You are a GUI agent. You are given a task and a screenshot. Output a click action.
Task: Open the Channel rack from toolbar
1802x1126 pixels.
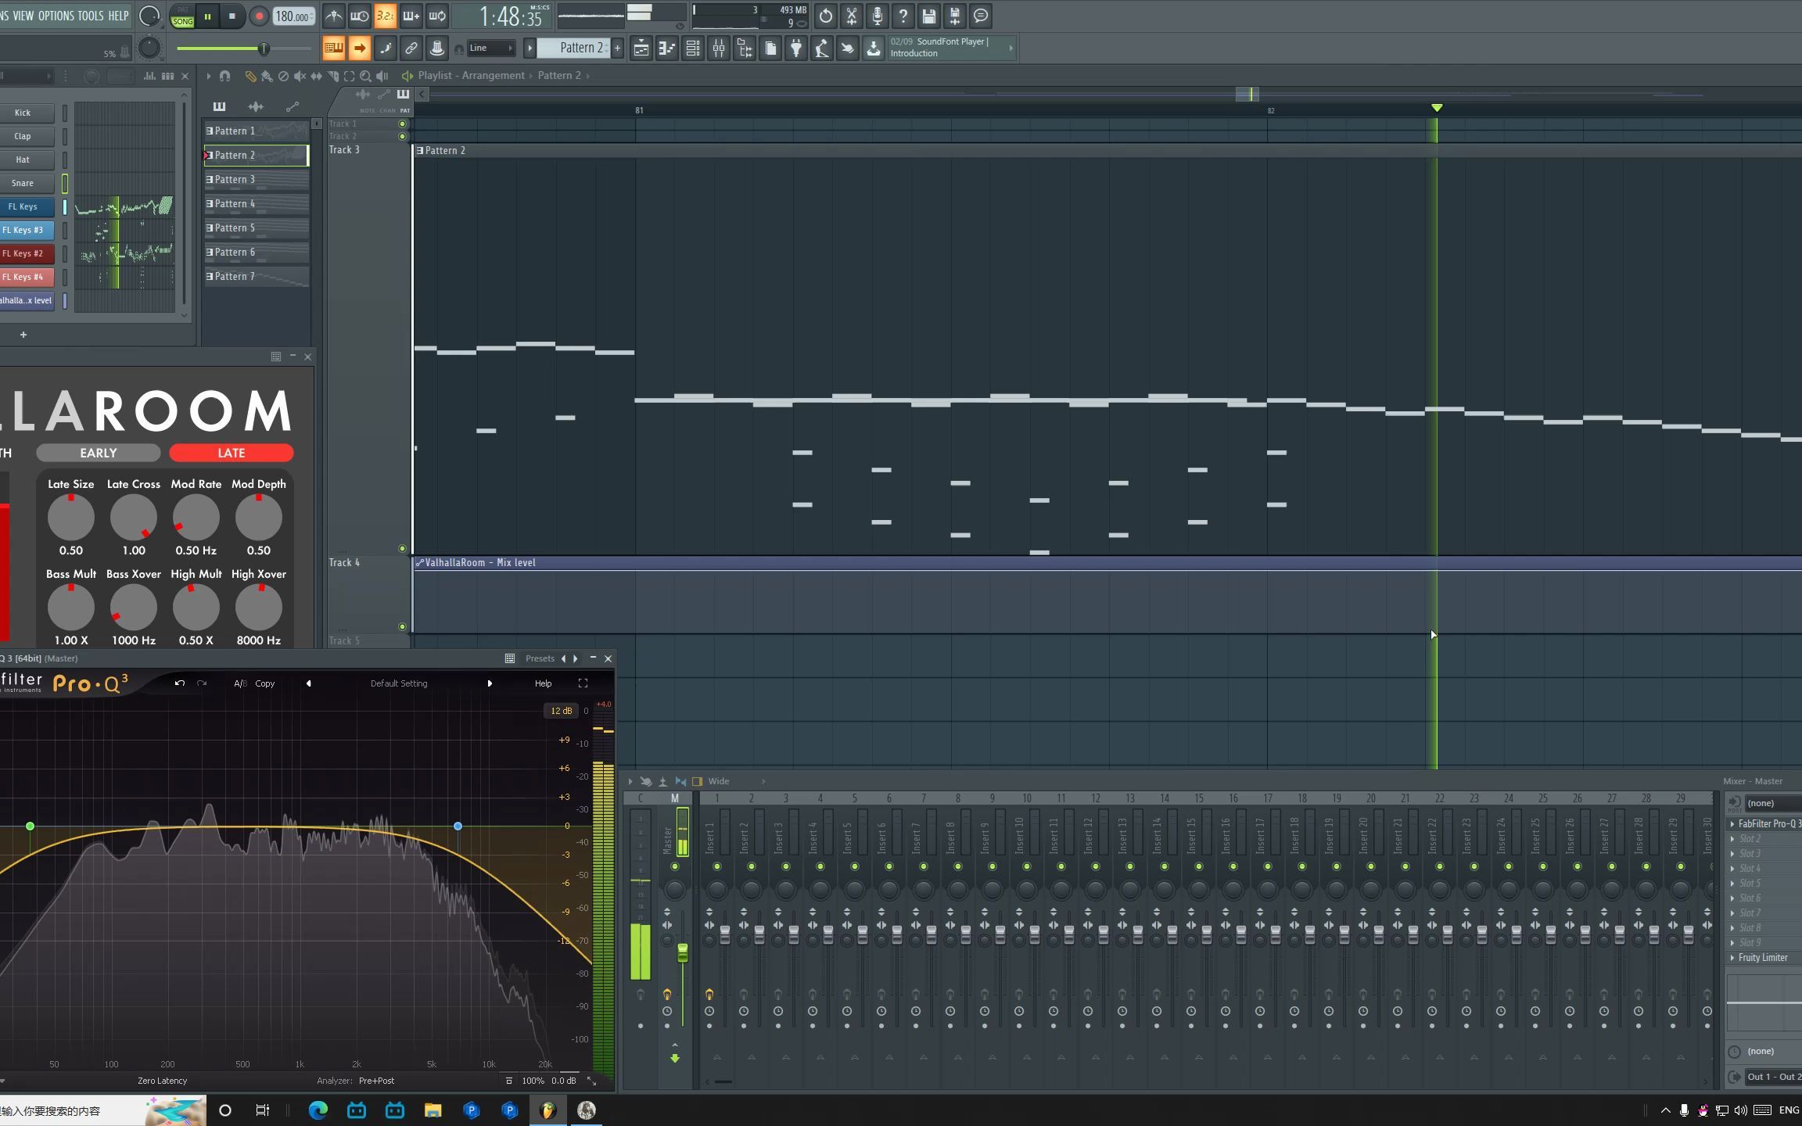pyautogui.click(x=693, y=48)
